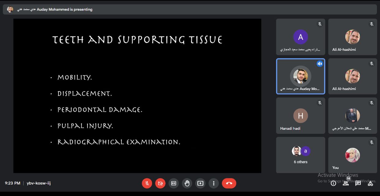
Task: Click the small purple a avatar in 6 others
Action: pyautogui.click(x=305, y=151)
